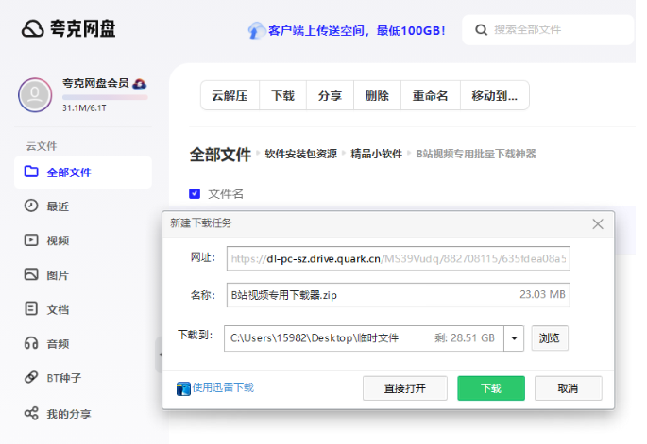Click the clock icon for 最近

[x=31, y=206]
